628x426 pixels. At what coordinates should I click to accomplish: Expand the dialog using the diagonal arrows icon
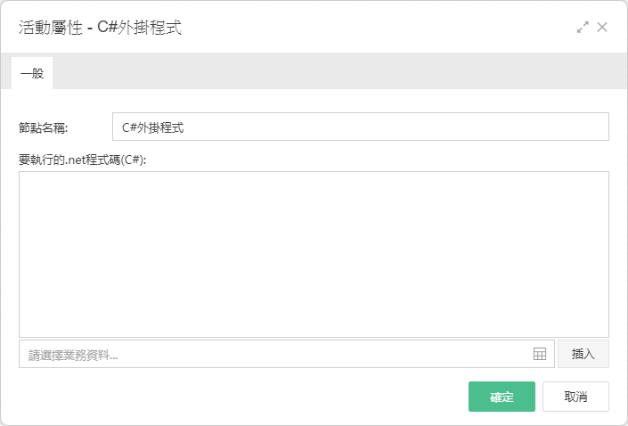[583, 28]
